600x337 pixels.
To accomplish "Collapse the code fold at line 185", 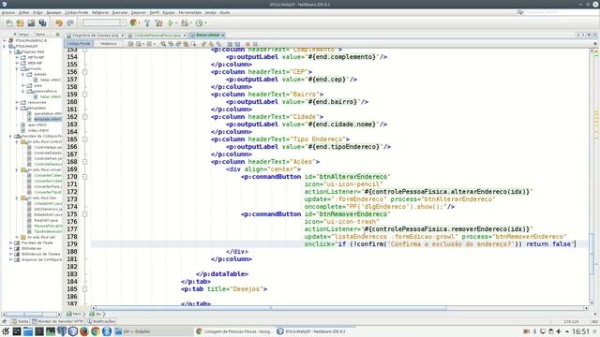I will [x=84, y=289].
